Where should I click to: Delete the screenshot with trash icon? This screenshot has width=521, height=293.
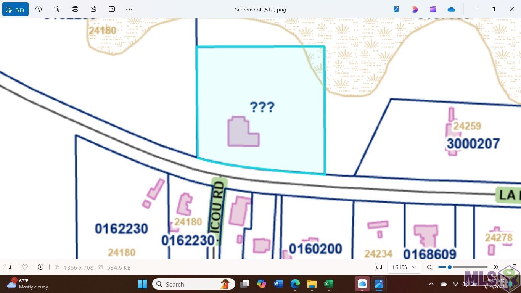click(x=57, y=9)
